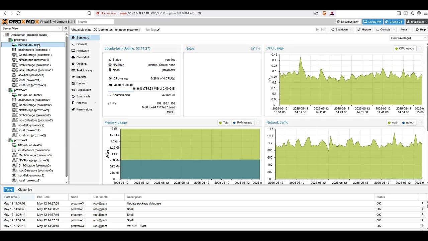
Task: Click the Migrate button
Action: [364, 30]
